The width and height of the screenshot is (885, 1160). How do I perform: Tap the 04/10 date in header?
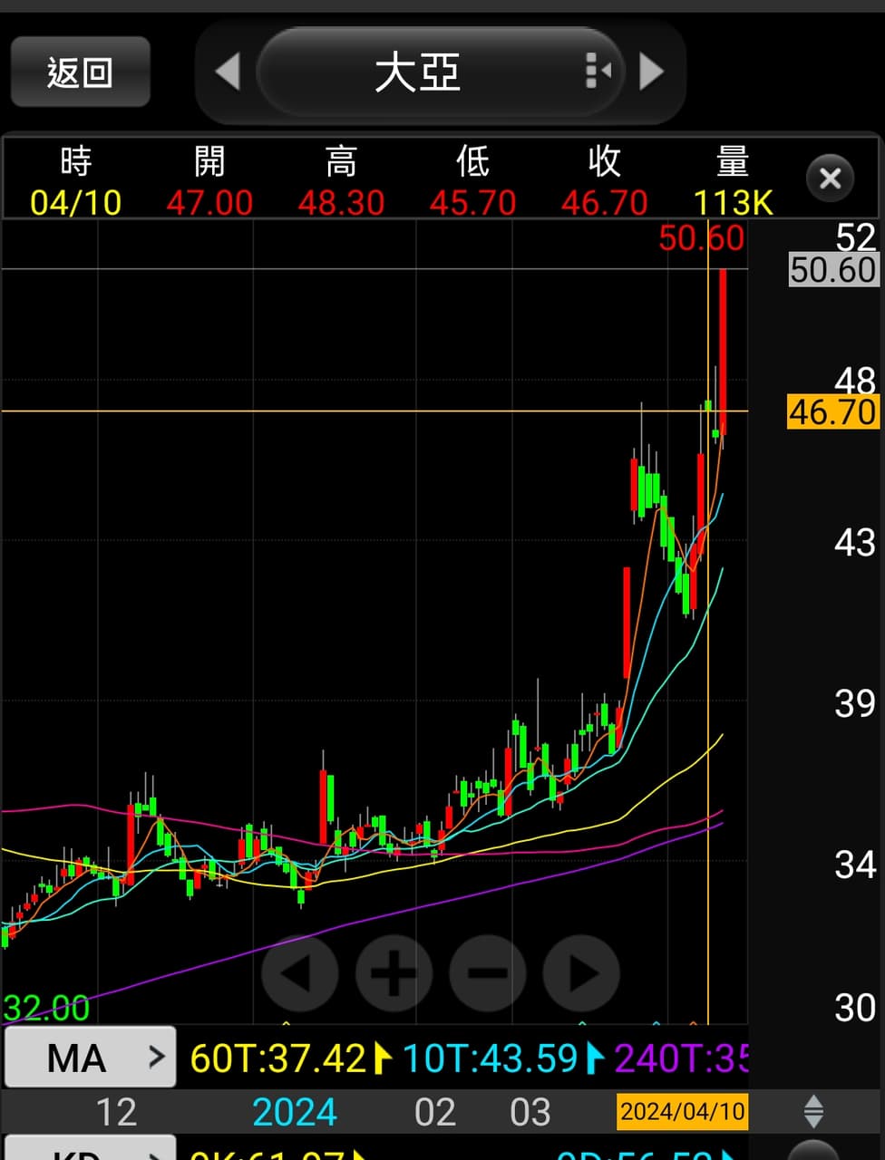tap(76, 202)
